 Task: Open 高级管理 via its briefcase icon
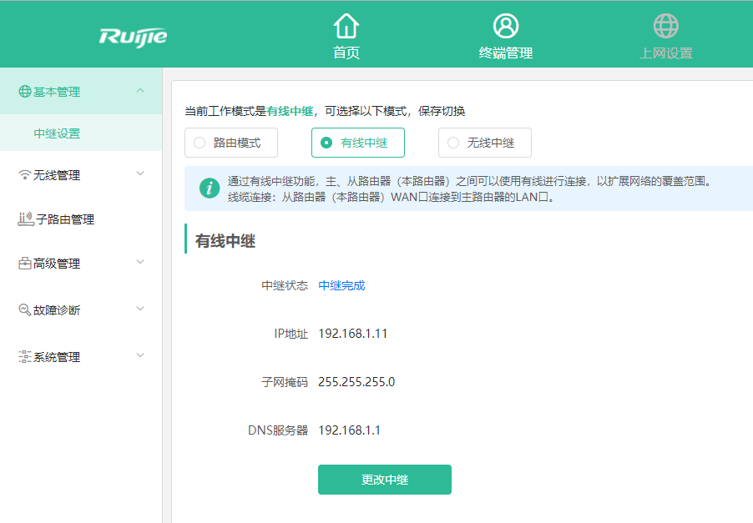pos(23,264)
